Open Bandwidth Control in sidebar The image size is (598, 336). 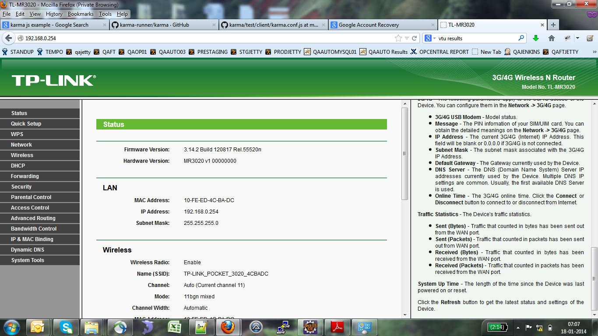pyautogui.click(x=40, y=229)
